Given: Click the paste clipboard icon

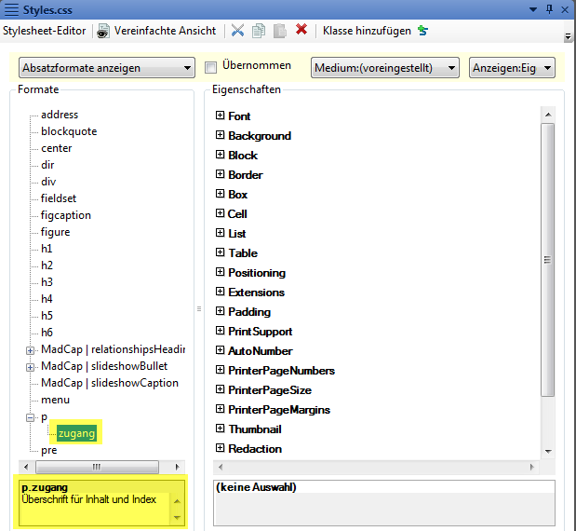Looking at the screenshot, I should (280, 30).
